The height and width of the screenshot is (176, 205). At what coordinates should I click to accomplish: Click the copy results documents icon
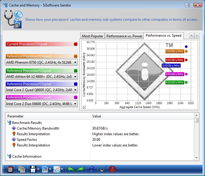tap(21, 169)
